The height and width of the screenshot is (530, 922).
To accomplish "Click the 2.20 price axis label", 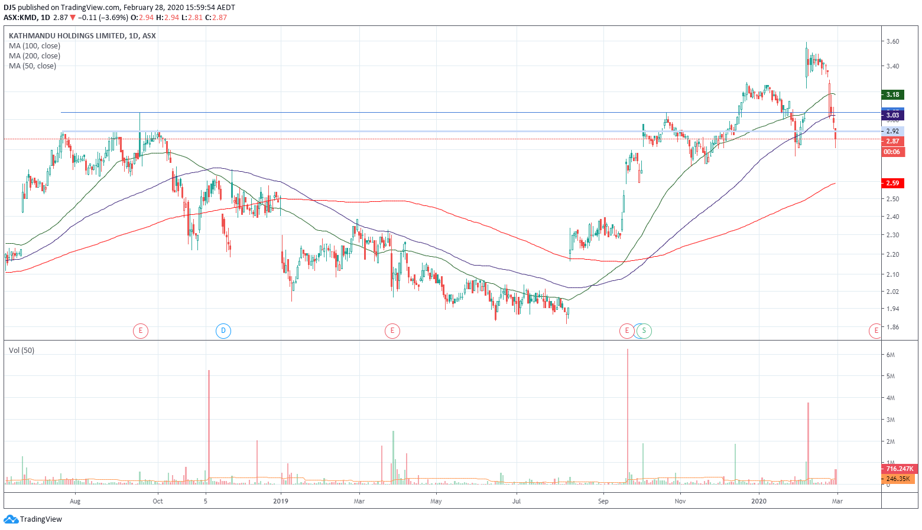I will [x=892, y=254].
